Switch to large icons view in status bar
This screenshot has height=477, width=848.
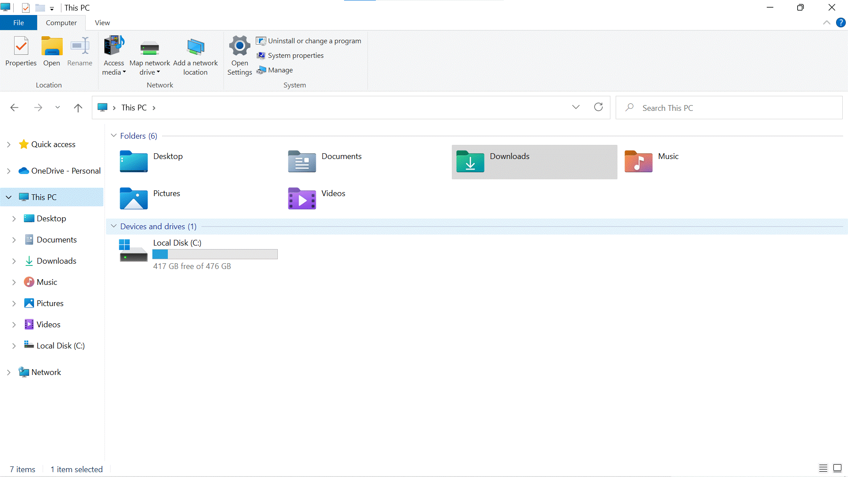pyautogui.click(x=837, y=468)
